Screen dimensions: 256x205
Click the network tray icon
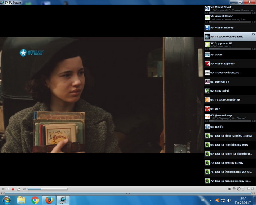pos(223,200)
